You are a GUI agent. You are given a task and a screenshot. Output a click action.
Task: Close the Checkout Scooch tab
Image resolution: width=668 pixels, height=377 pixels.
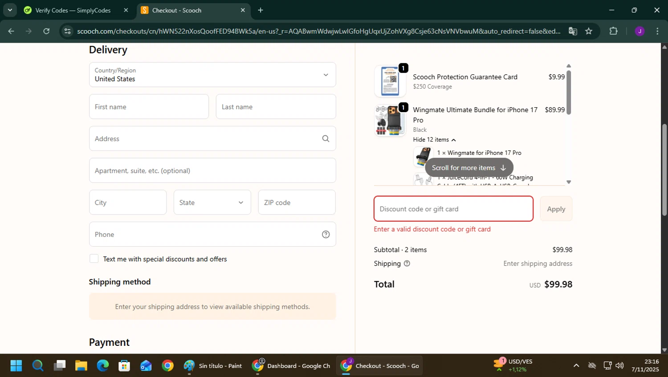(x=243, y=10)
